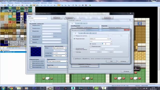Enable the Фиксированное checkbox
The width and height of the screenshot is (160, 90).
click(x=31, y=65)
